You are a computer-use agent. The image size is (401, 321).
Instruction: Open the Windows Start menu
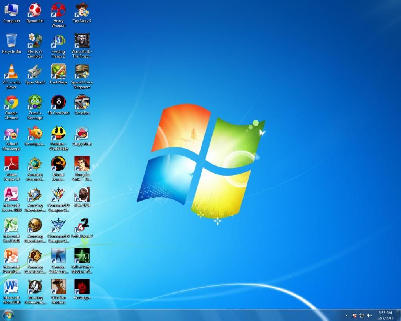click(8, 315)
